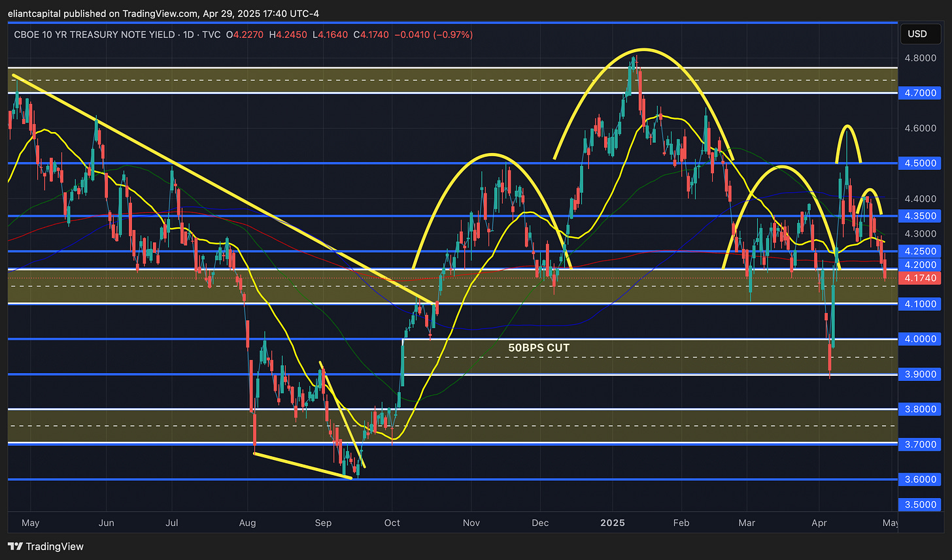The image size is (952, 560).
Task: Click the 2025 year label on time axis
Action: click(613, 523)
